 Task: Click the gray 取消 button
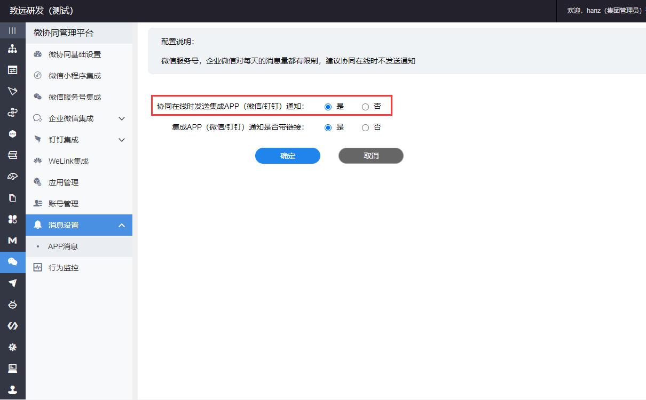coord(371,156)
